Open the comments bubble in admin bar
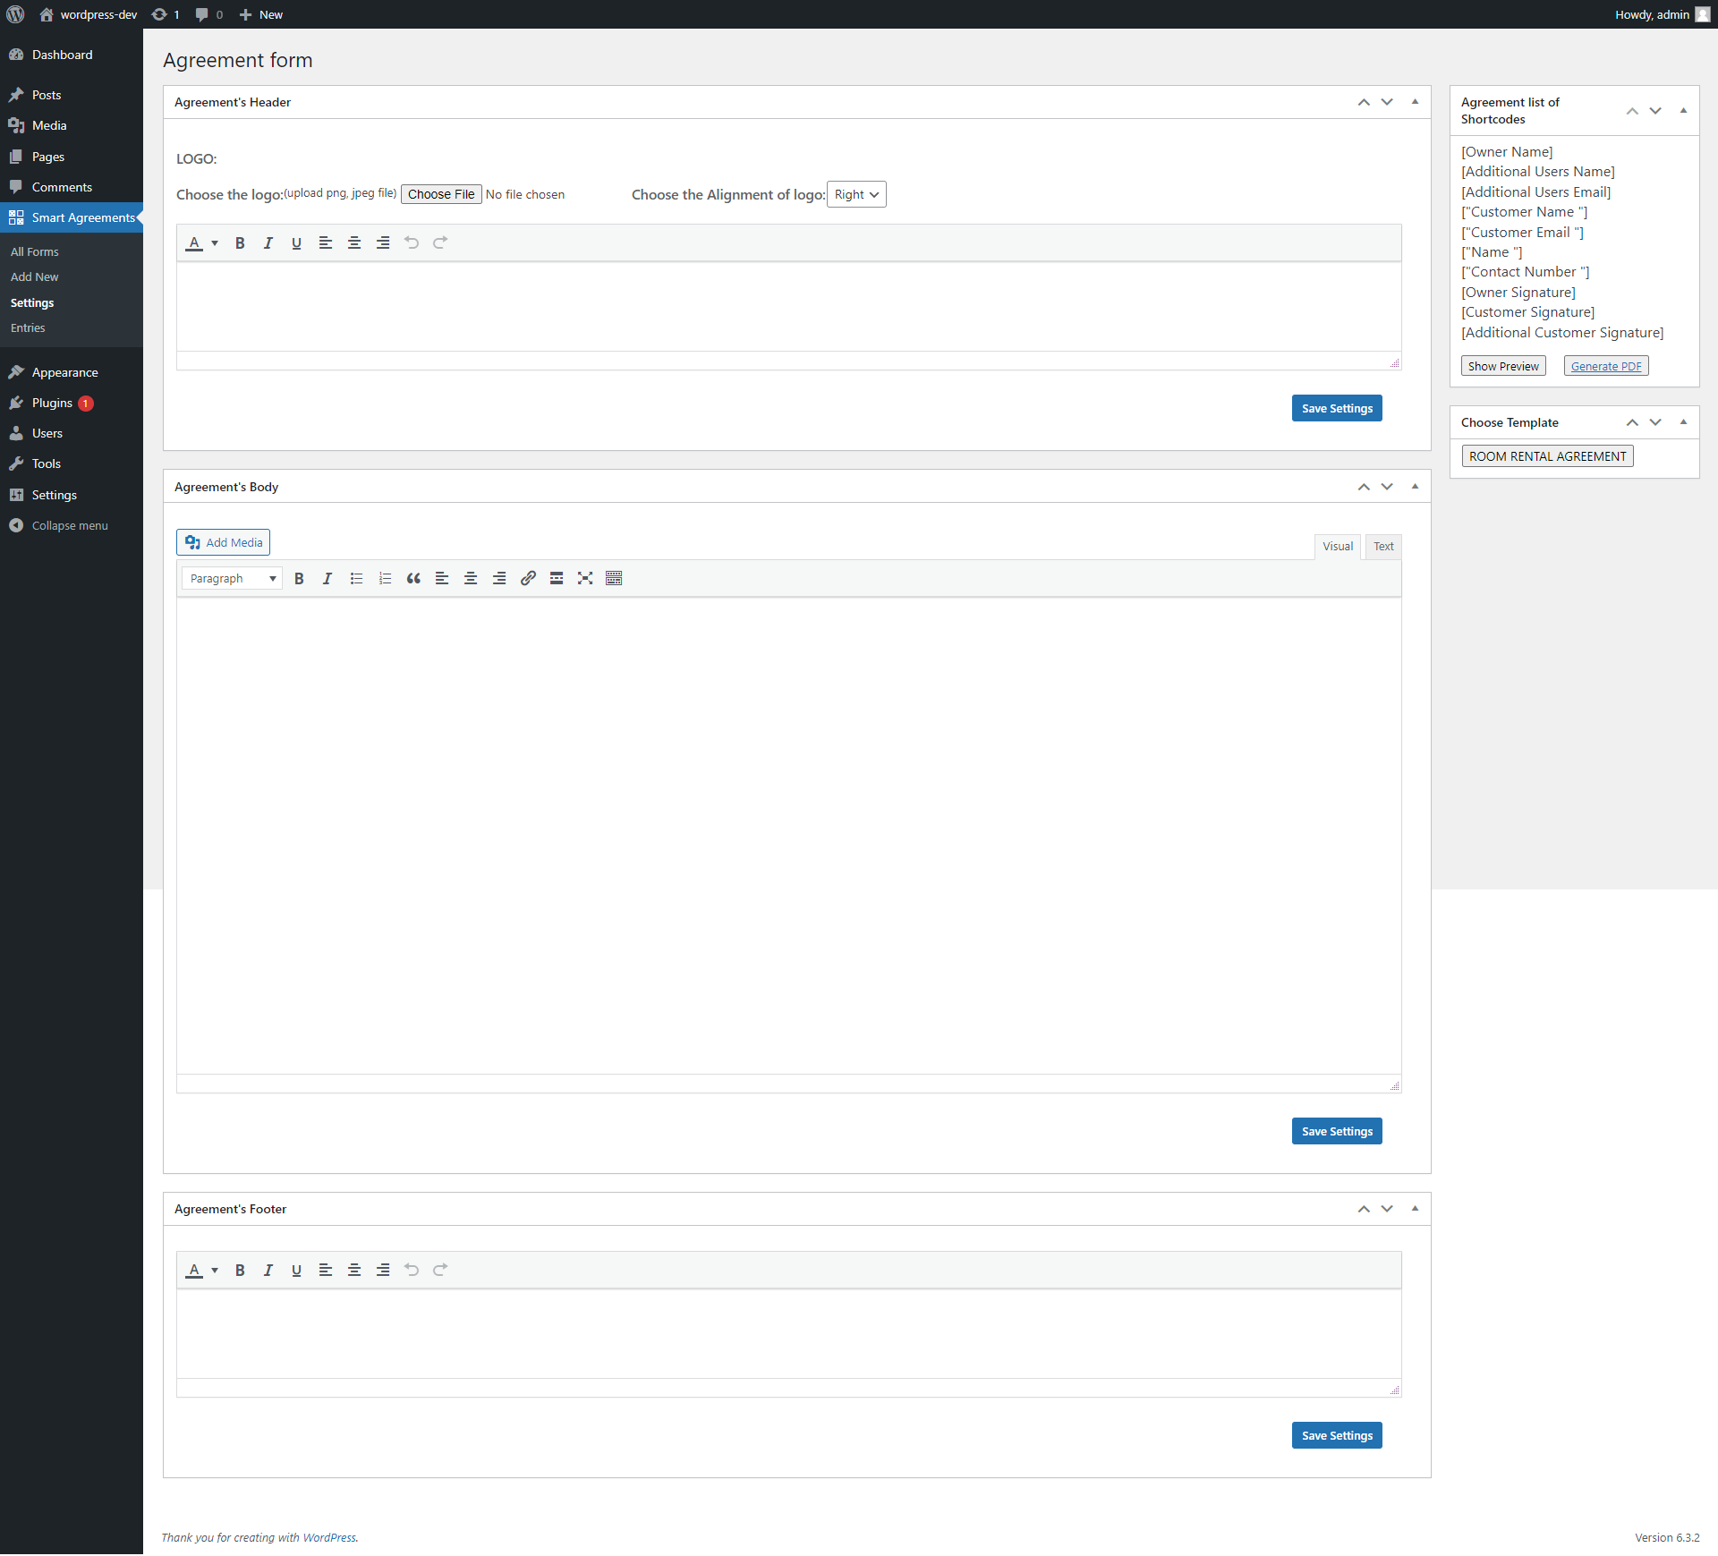The image size is (1718, 1556). point(209,14)
